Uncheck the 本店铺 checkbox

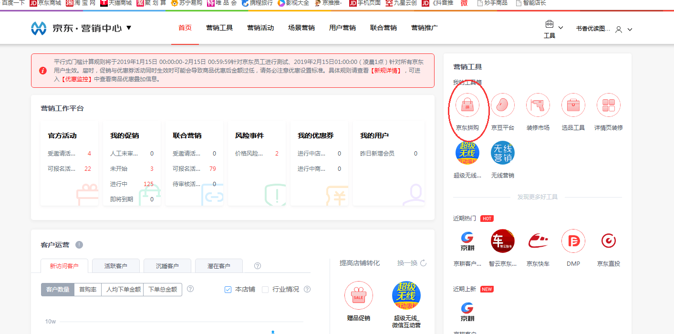[228, 290]
